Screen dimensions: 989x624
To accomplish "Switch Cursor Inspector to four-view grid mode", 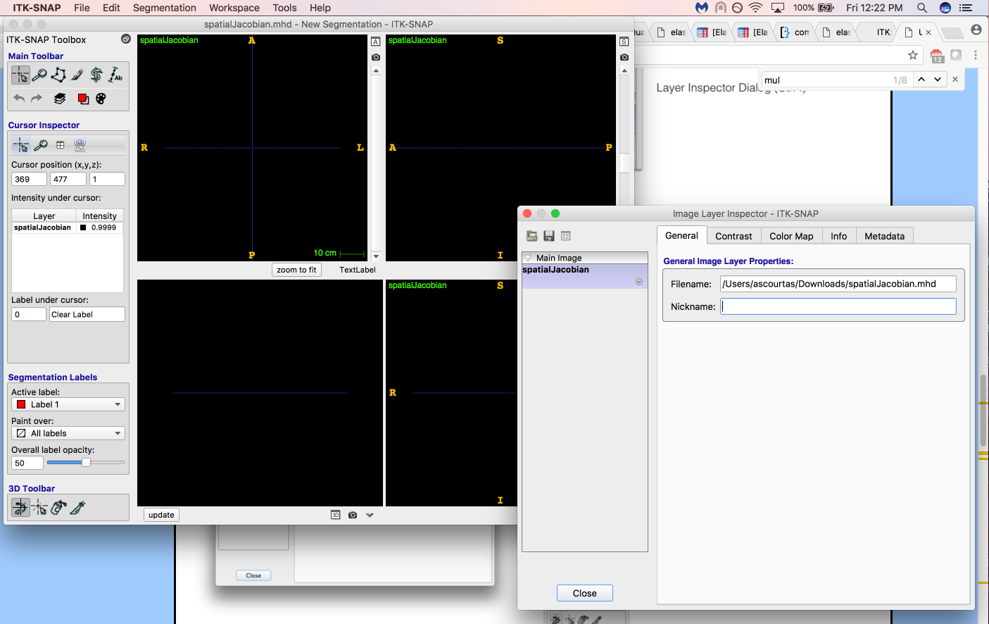I will pyautogui.click(x=60, y=144).
